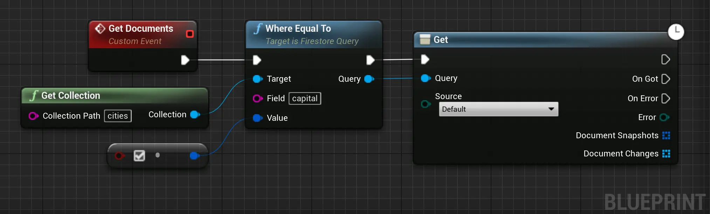Click the Where Equal To function icon
The width and height of the screenshot is (710, 214).
coord(258,29)
